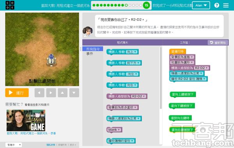Click the up arrow control button
The height and width of the screenshot is (148, 234).
pyautogui.click(x=62, y=93)
